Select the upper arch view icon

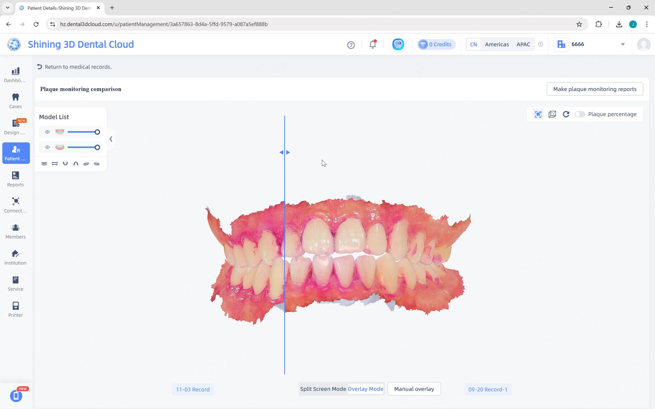[x=76, y=164]
